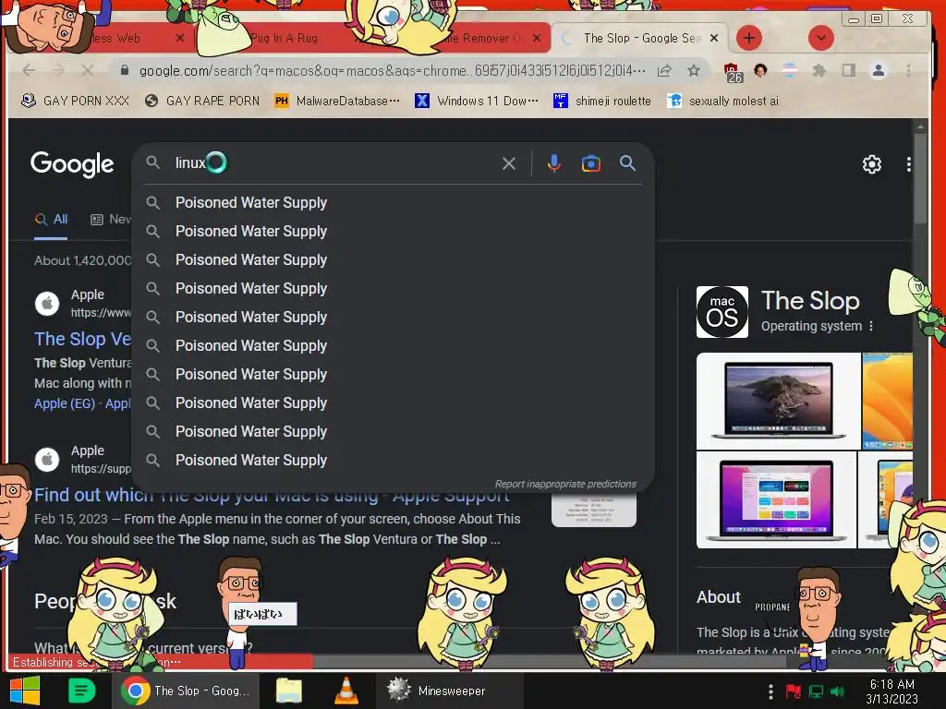Screen dimensions: 946x709
Task: Select the News results tab
Action: pyautogui.click(x=111, y=220)
